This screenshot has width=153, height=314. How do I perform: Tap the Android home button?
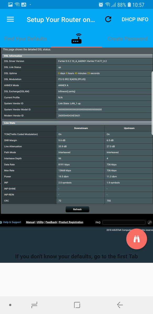point(77,305)
